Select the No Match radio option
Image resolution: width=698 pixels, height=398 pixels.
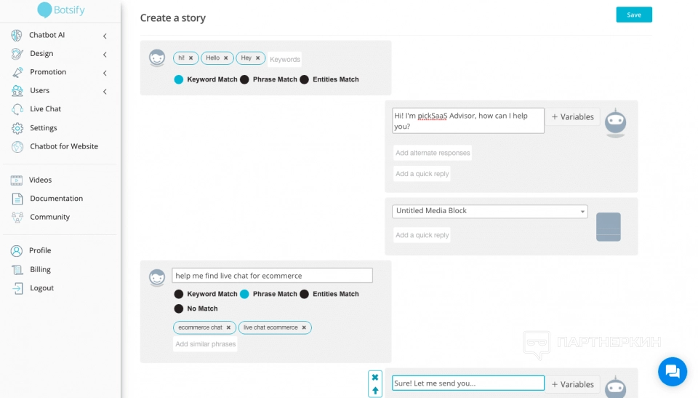click(179, 309)
